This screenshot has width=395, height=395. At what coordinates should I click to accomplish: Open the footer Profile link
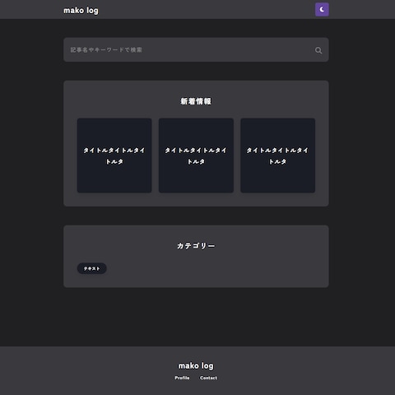[182, 378]
